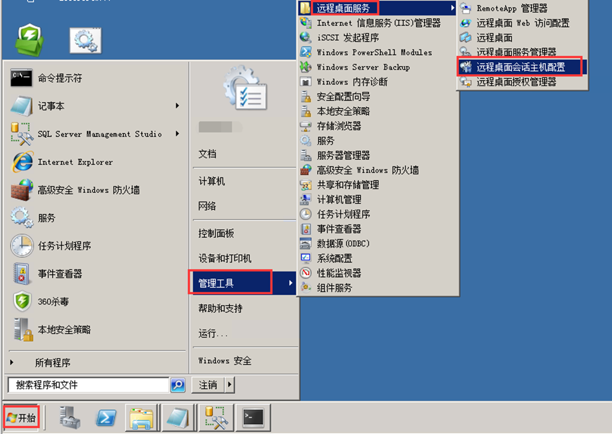Click the 记事本 notepad icon in Start menu
The height and width of the screenshot is (434, 612).
click(x=21, y=106)
